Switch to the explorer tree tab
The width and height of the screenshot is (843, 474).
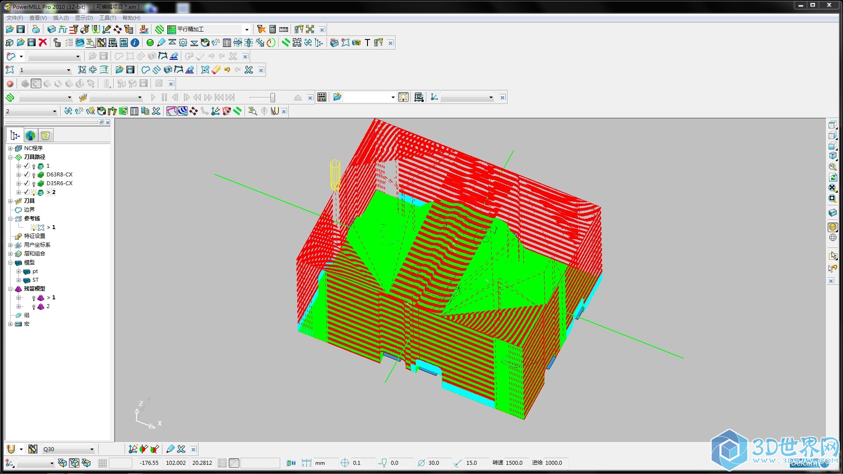pyautogui.click(x=15, y=136)
